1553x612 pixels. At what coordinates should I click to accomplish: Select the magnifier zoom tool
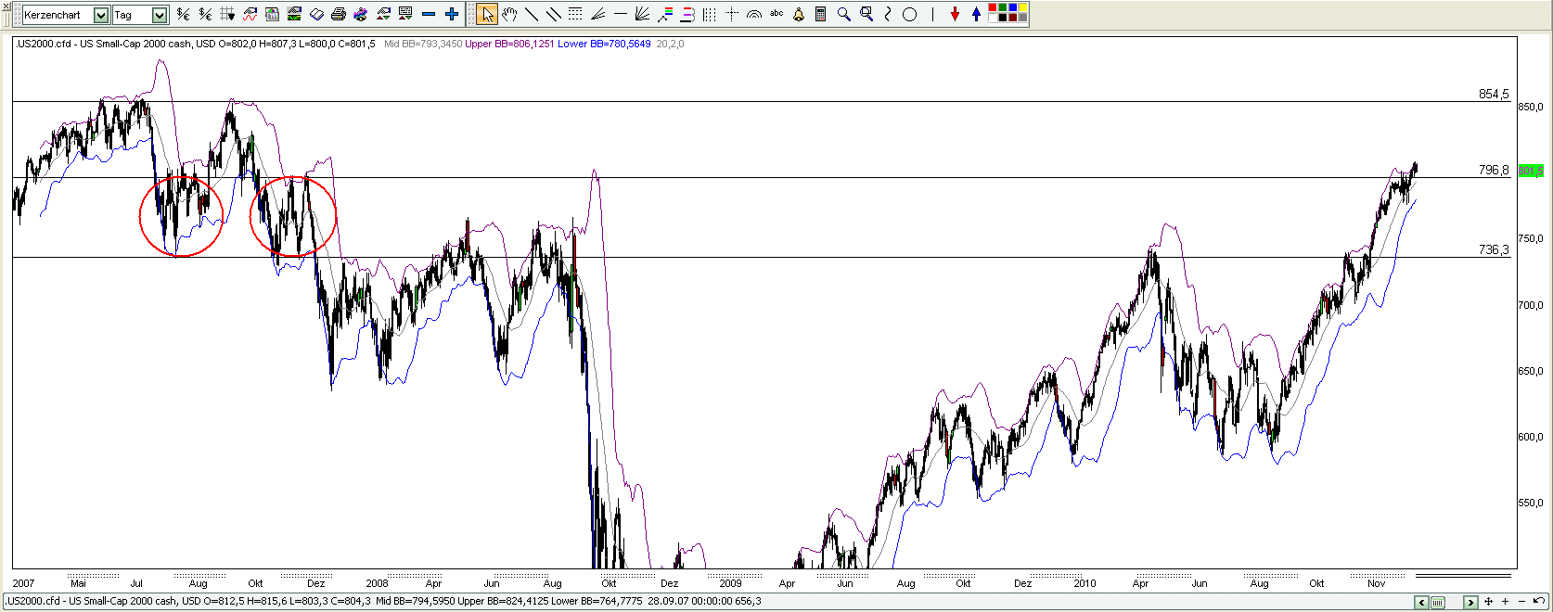[x=844, y=14]
